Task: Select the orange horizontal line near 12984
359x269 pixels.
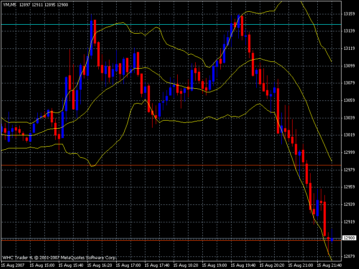Action: click(171, 165)
